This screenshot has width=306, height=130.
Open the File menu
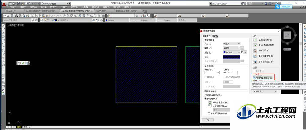tap(13, 7)
